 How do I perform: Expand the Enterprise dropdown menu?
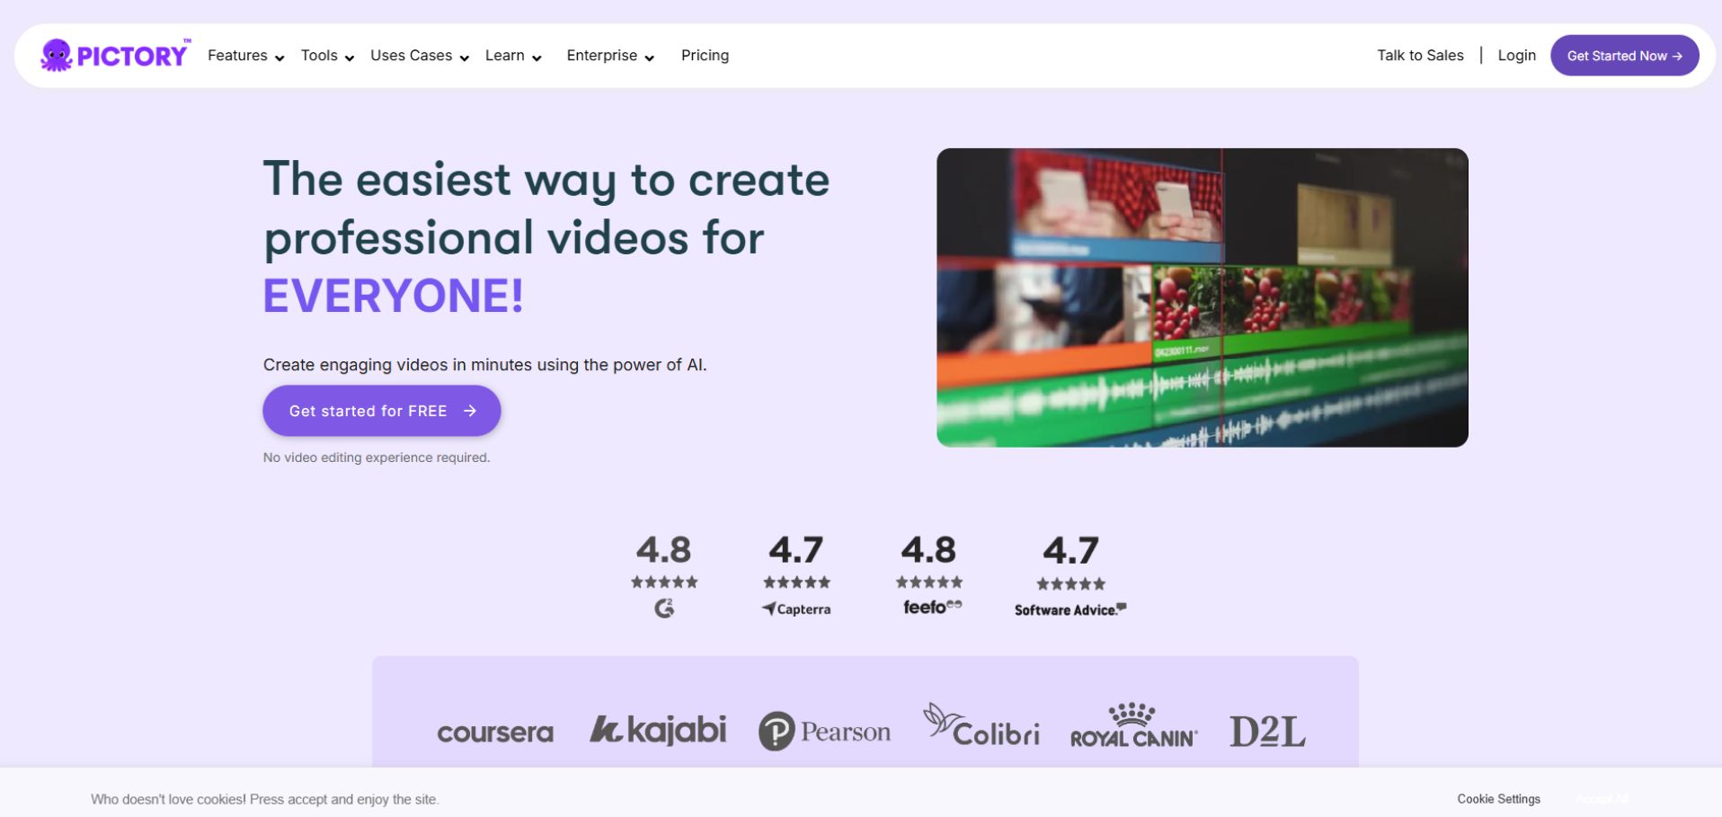[x=610, y=56]
